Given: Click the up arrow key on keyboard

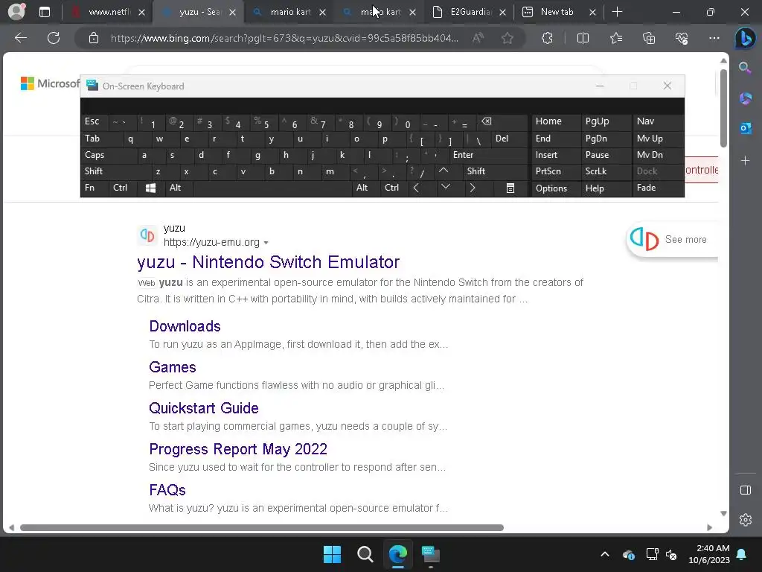Looking at the screenshot, I should pyautogui.click(x=444, y=171).
